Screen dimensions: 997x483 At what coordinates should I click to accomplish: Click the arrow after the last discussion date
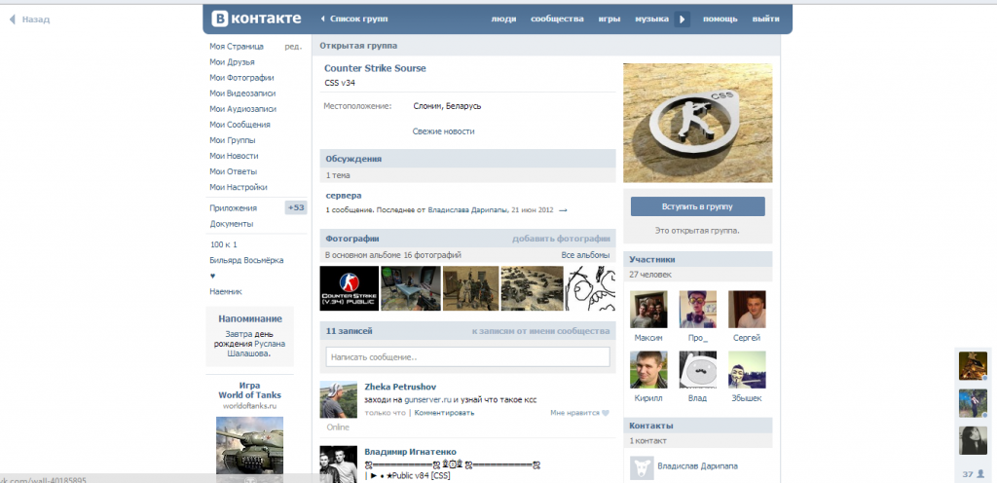[563, 210]
